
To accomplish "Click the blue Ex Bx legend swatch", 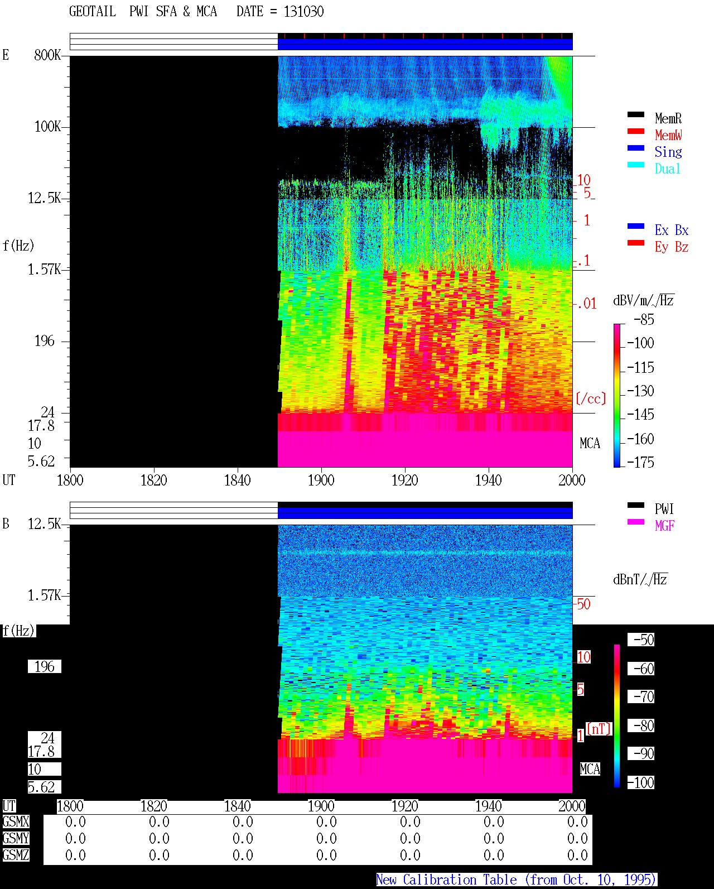I will [x=636, y=226].
